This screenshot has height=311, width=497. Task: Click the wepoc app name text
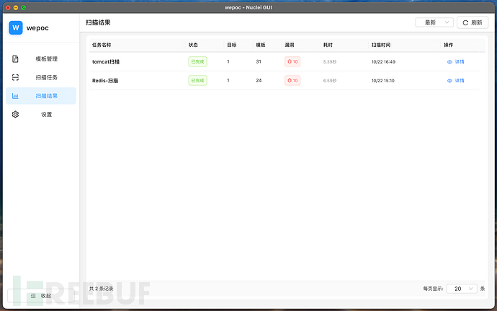37,28
